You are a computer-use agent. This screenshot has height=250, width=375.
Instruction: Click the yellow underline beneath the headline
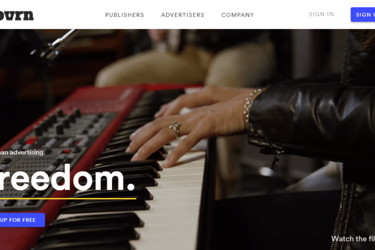(x=68, y=198)
